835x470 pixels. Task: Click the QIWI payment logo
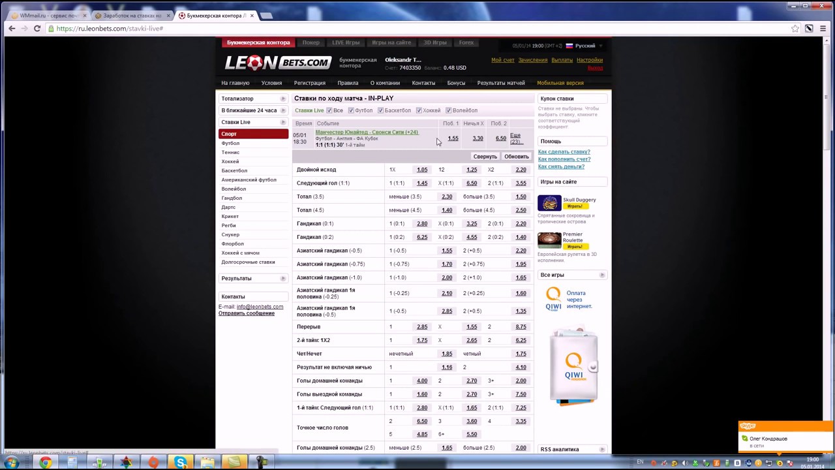[x=553, y=299]
